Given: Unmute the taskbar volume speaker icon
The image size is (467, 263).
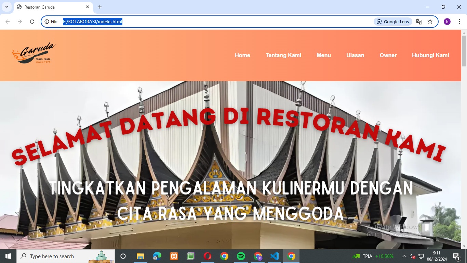Looking at the screenshot, I should [x=412, y=256].
